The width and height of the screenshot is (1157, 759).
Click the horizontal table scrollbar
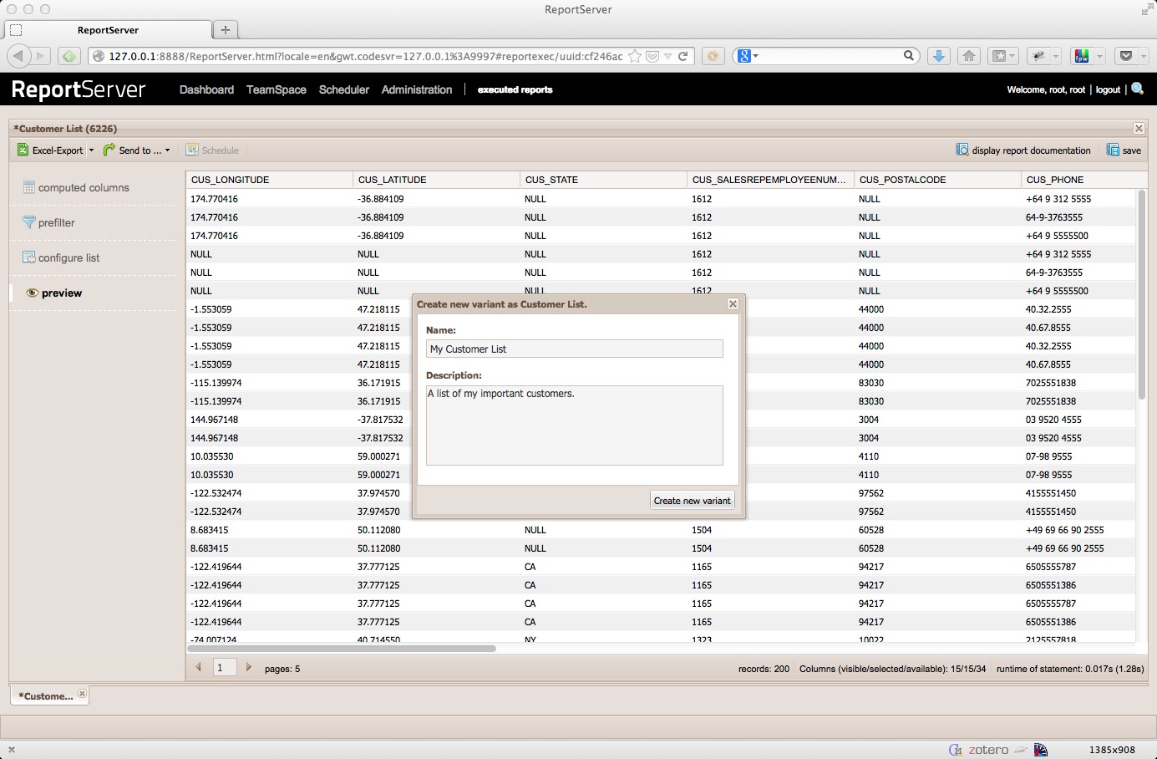(x=342, y=648)
